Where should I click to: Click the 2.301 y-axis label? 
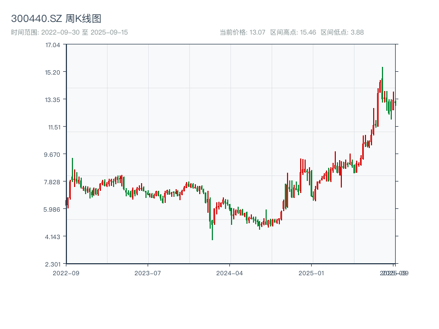click(53, 264)
